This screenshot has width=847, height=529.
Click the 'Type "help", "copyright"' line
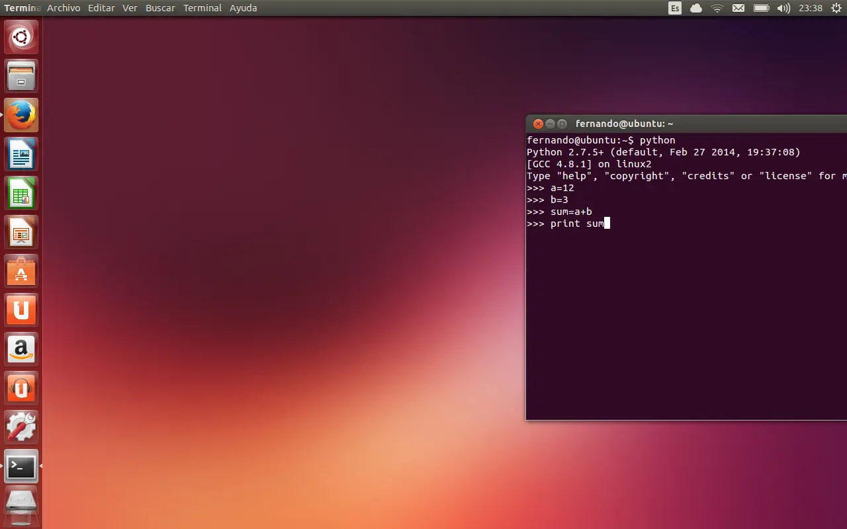687,176
